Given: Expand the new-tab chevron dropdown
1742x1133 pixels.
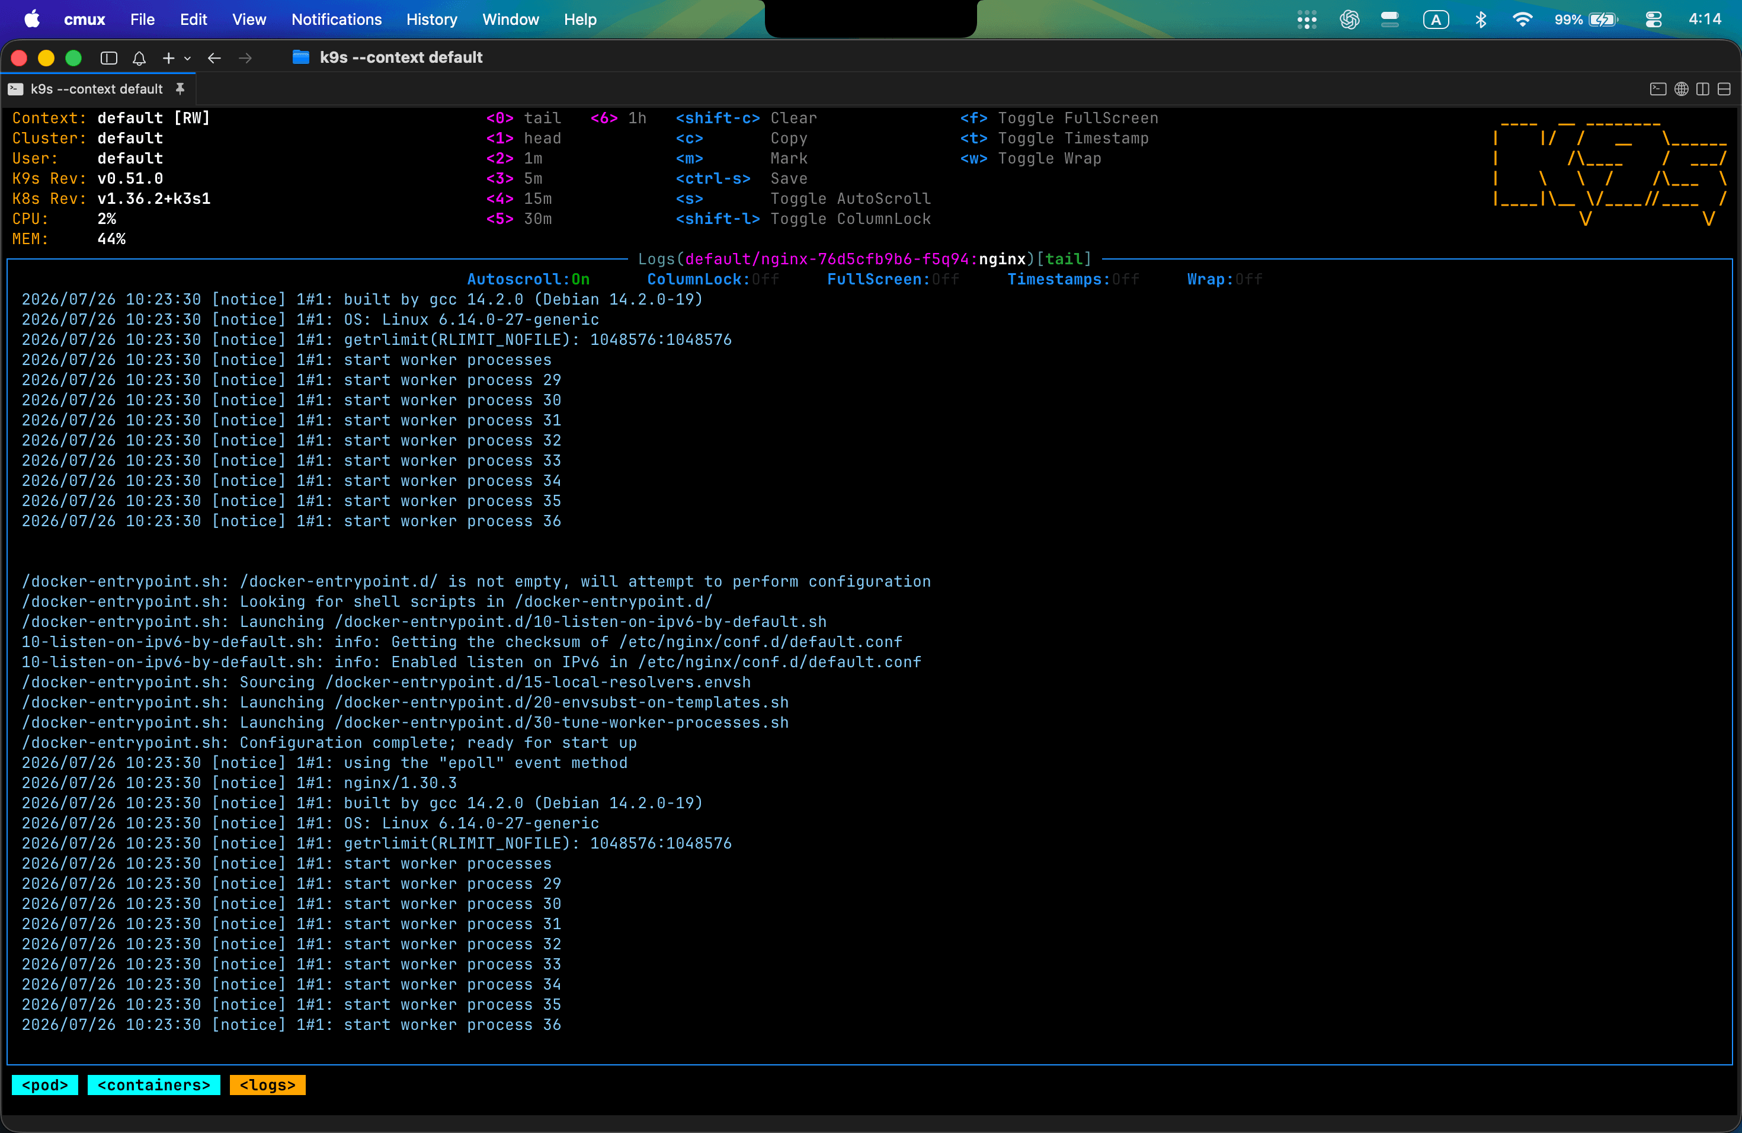Looking at the screenshot, I should pos(187,59).
